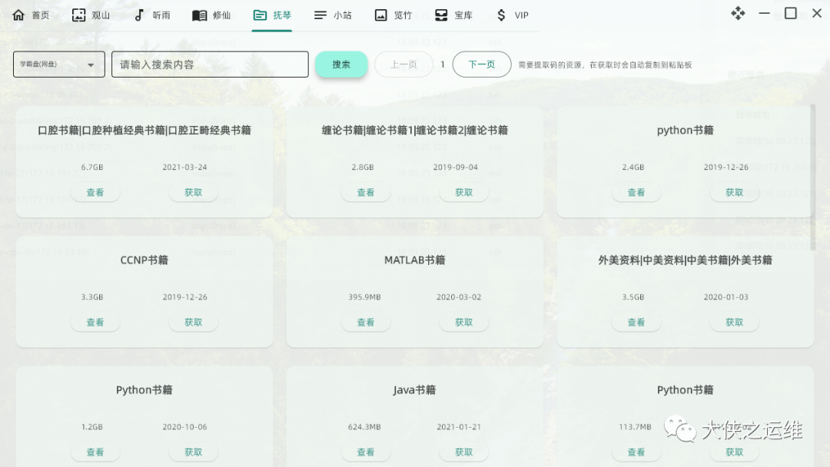Image resolution: width=830 pixels, height=467 pixels.
Task: Open the 宝库 tab
Action: tap(453, 15)
